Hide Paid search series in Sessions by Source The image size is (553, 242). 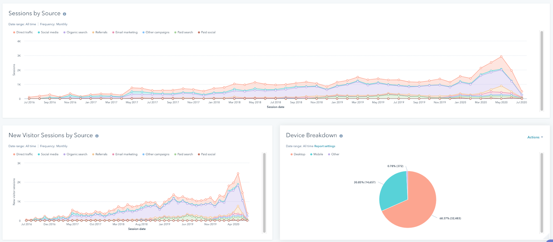pyautogui.click(x=184, y=32)
